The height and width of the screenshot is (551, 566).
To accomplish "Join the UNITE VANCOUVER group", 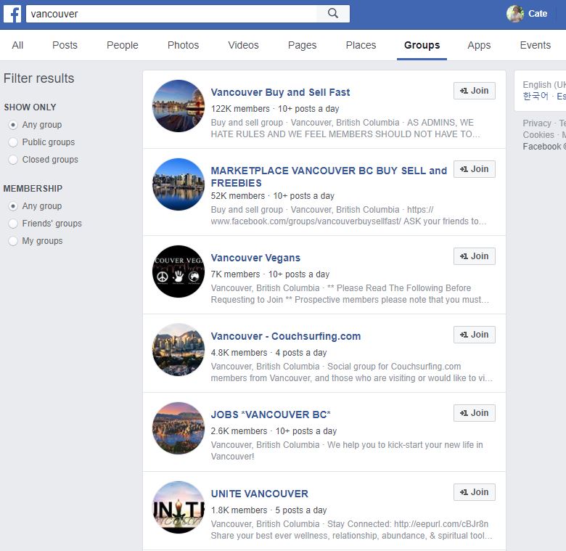I will tap(475, 492).
